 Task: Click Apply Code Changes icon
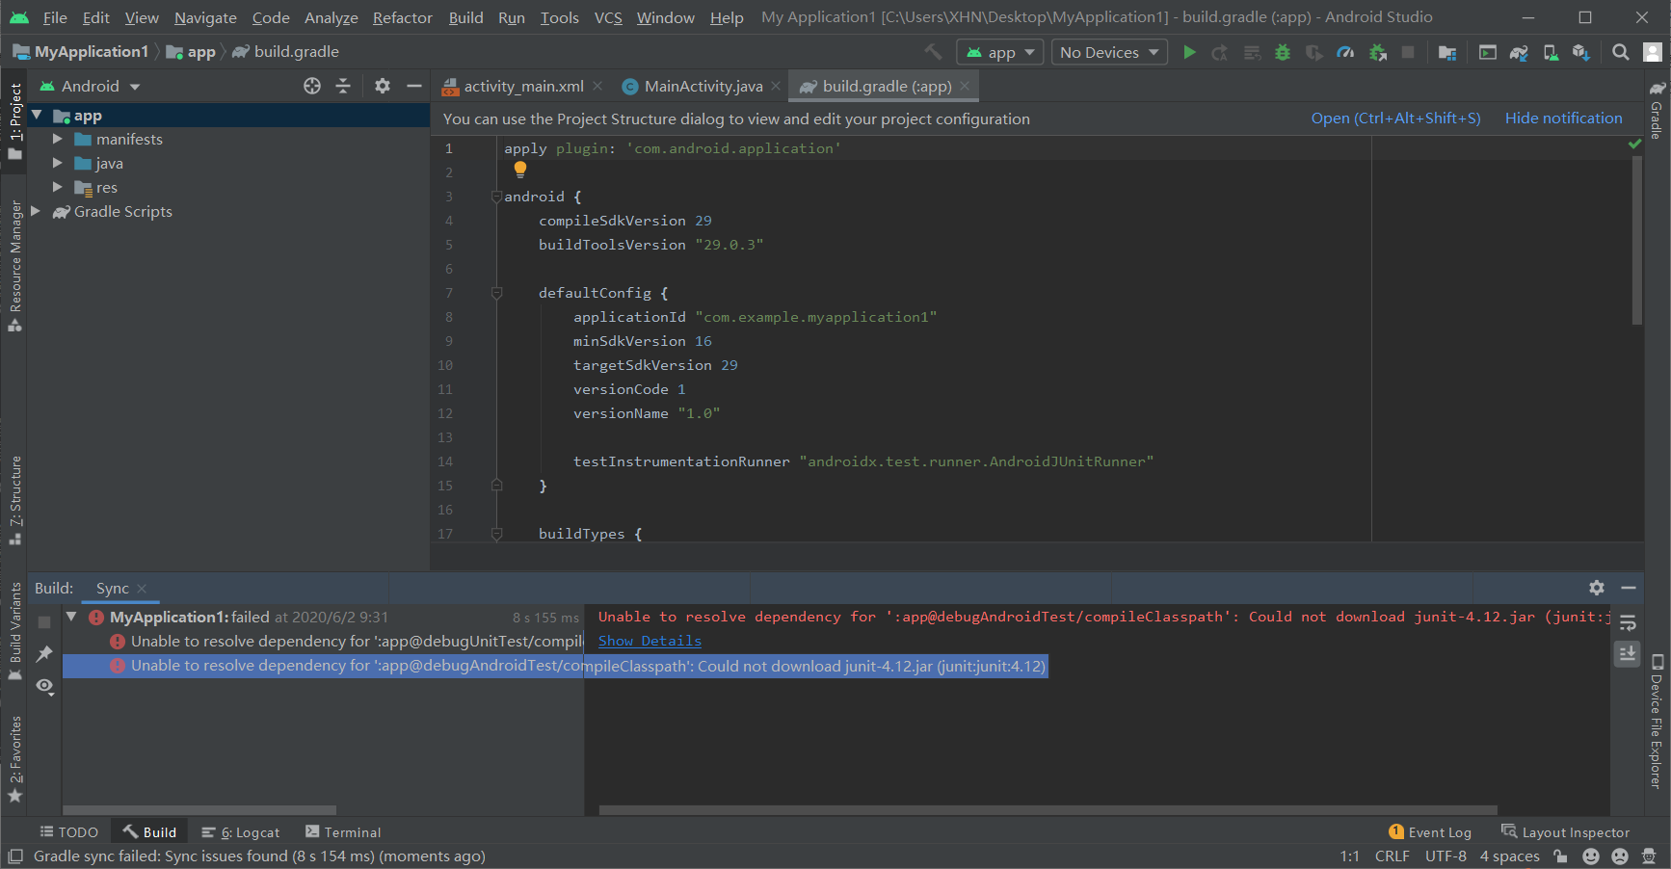pyautogui.click(x=1252, y=52)
